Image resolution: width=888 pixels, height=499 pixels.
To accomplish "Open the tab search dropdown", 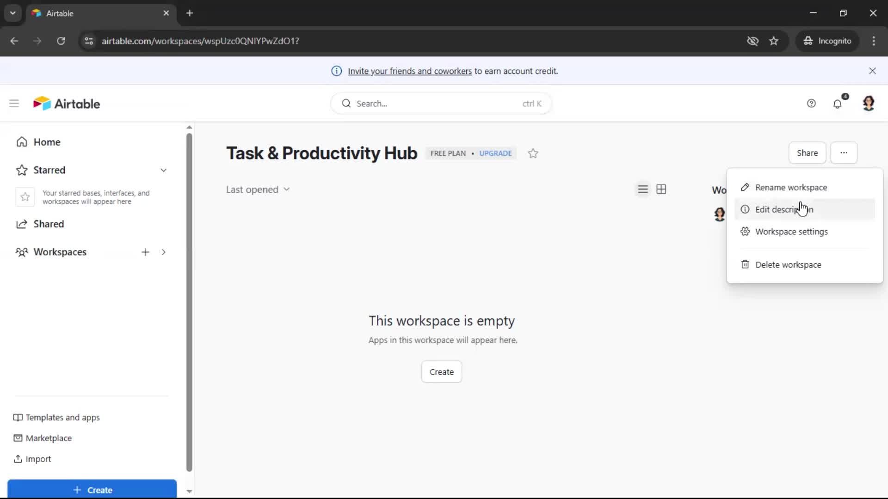I will (13, 13).
